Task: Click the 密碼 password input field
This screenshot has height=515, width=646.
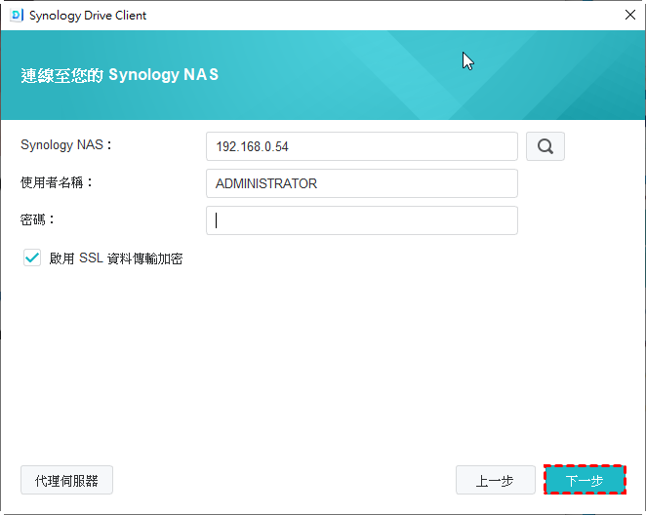Action: [362, 220]
